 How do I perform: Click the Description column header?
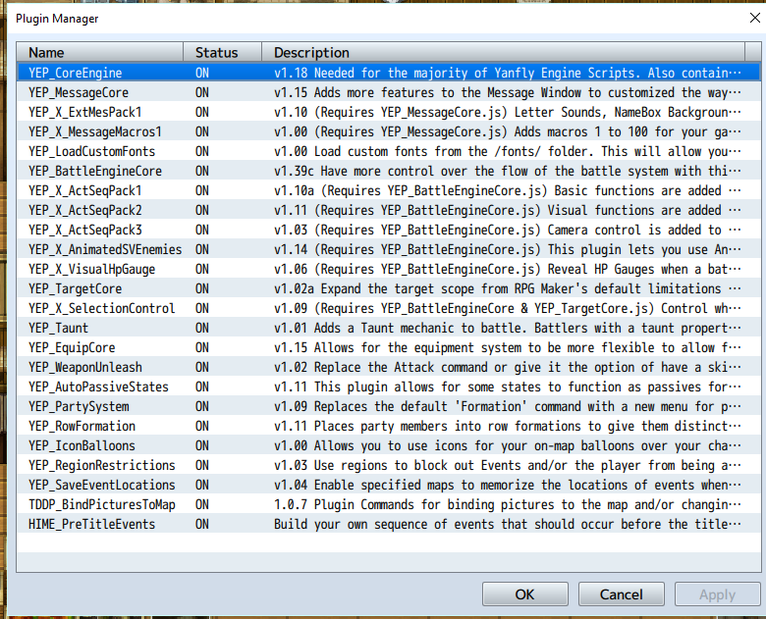tap(503, 52)
